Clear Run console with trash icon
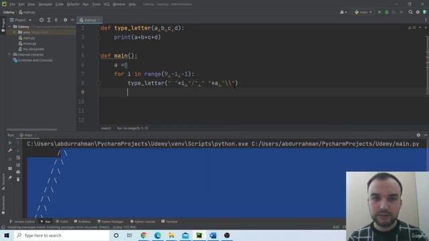 point(18,179)
